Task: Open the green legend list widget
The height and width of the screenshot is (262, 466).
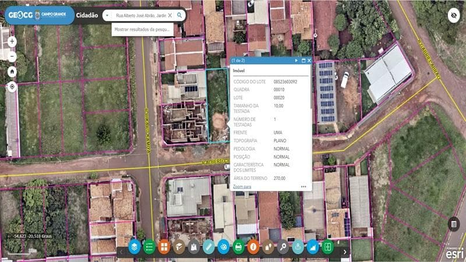Action: coord(149,247)
